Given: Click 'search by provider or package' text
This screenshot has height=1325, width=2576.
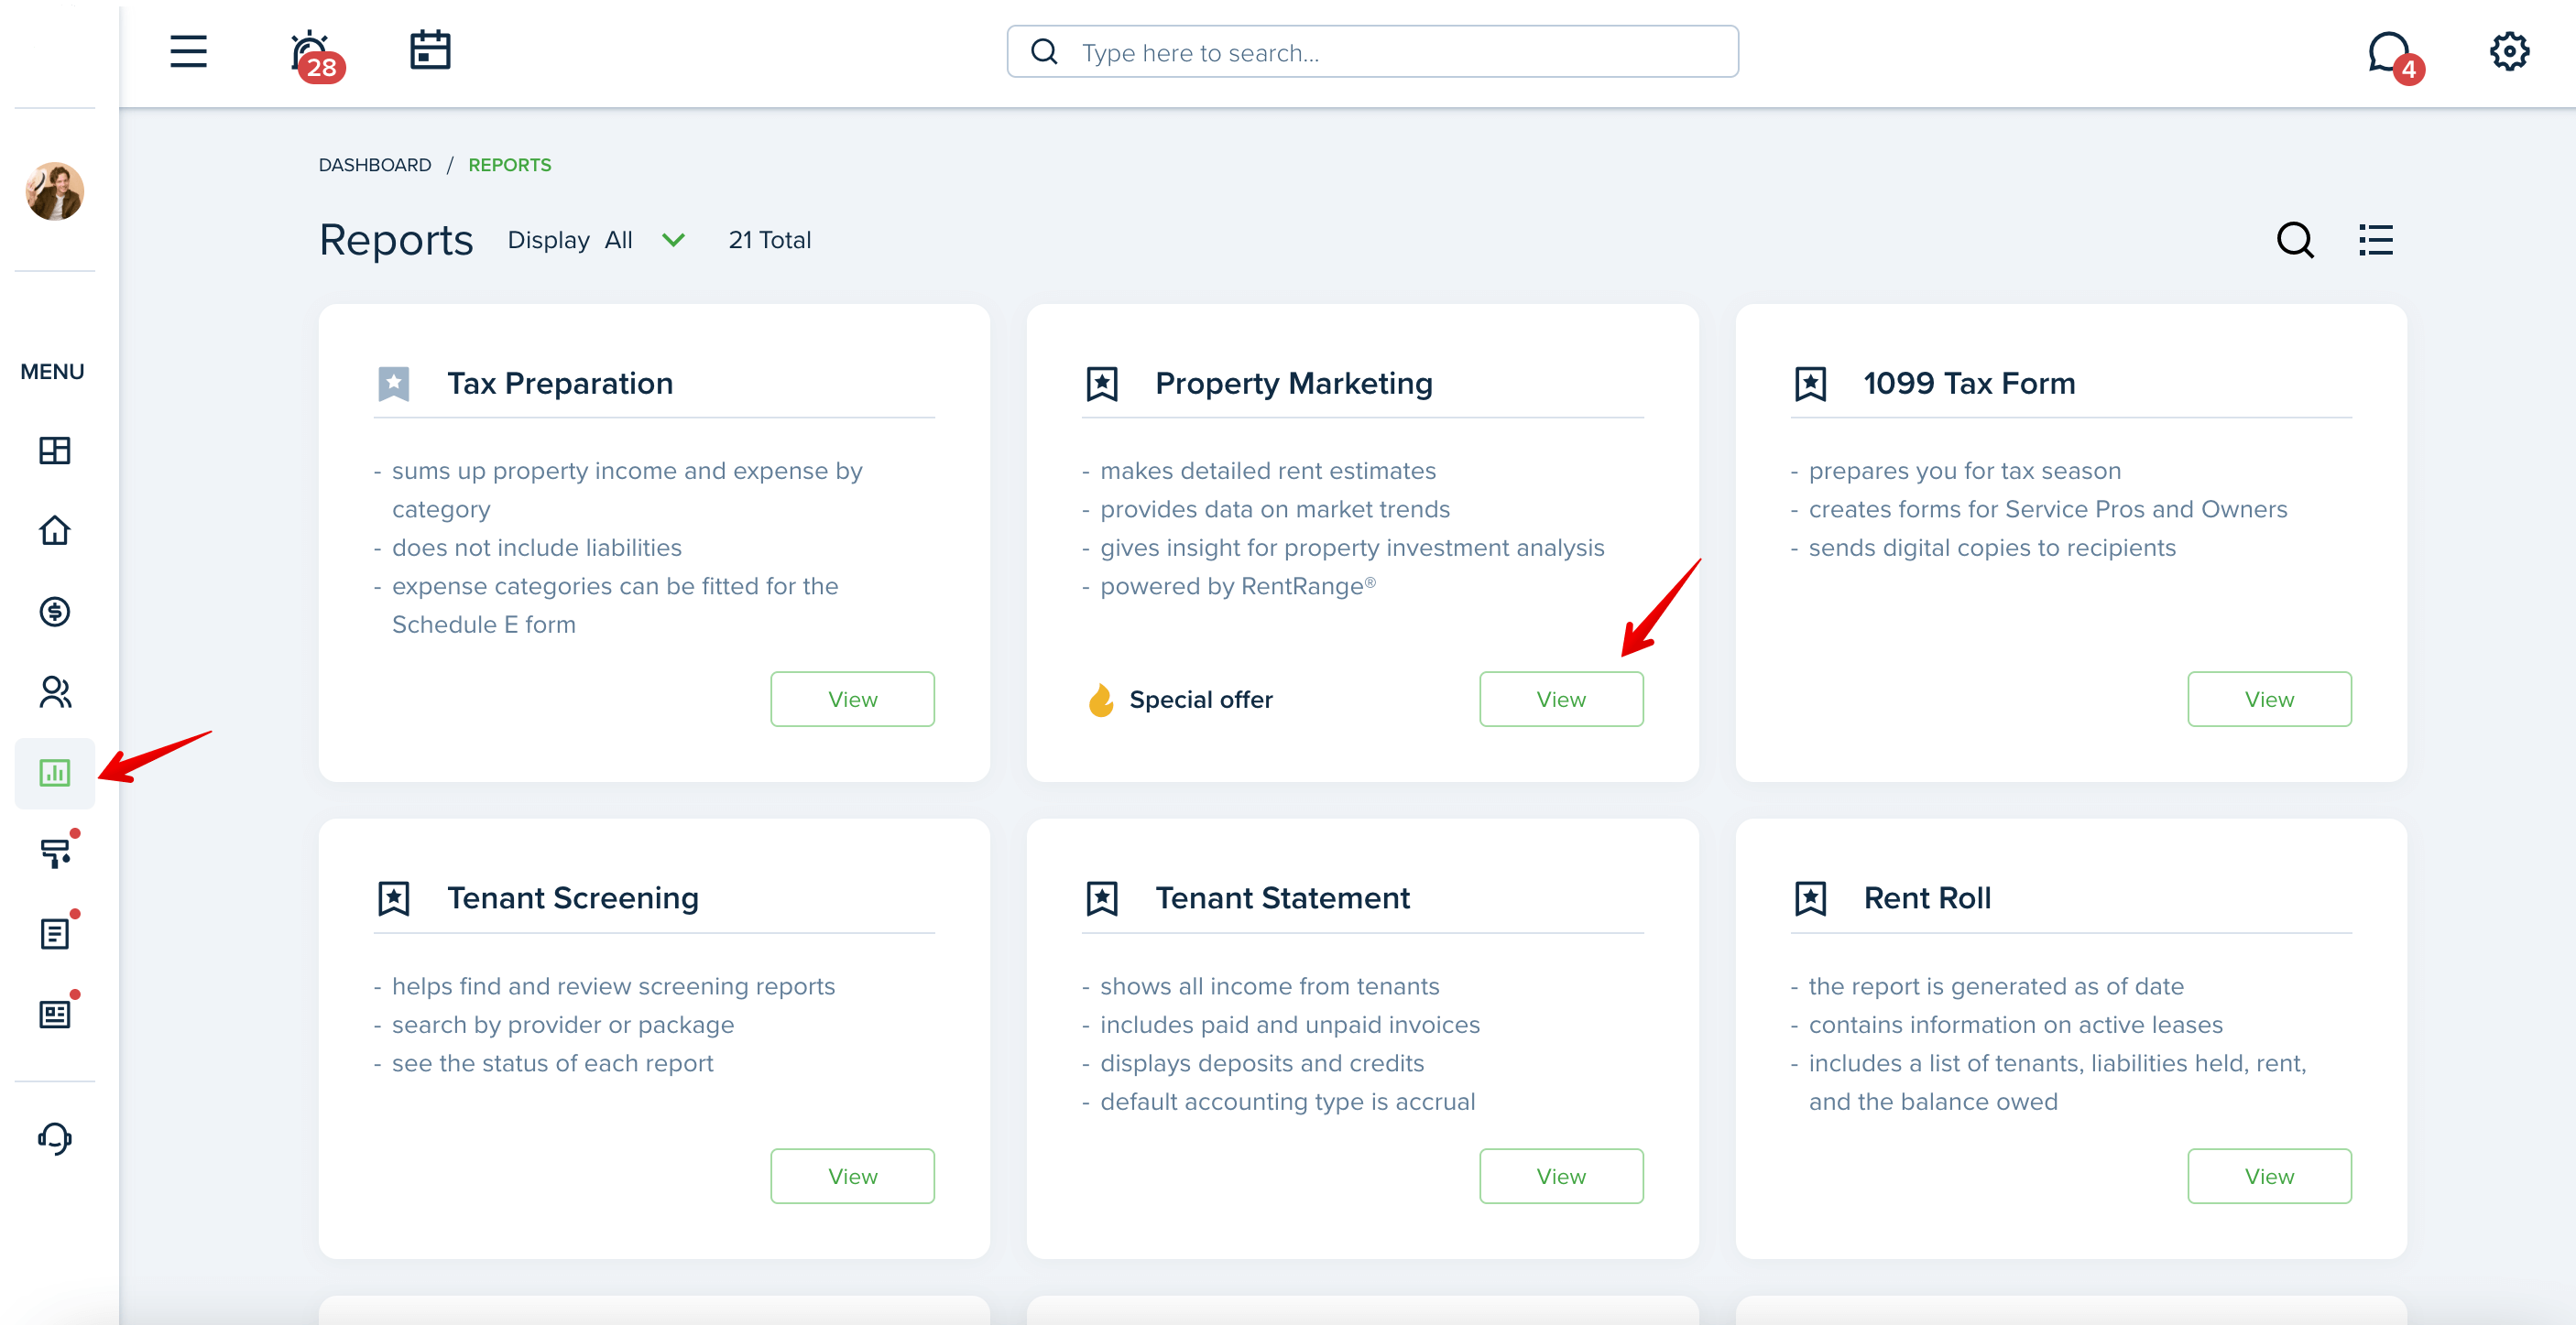Looking at the screenshot, I should point(563,1025).
